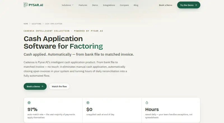Click the Cash Application Software for Factoring heading
This screenshot has width=224, height=123.
point(63,42)
